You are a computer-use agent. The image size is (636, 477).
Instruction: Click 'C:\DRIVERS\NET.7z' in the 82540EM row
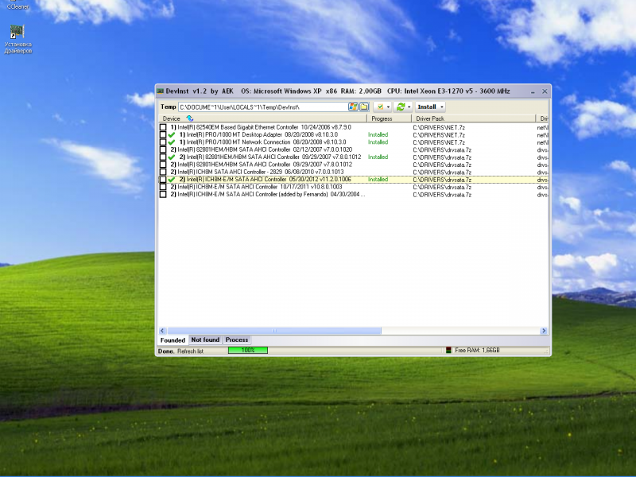[439, 127]
